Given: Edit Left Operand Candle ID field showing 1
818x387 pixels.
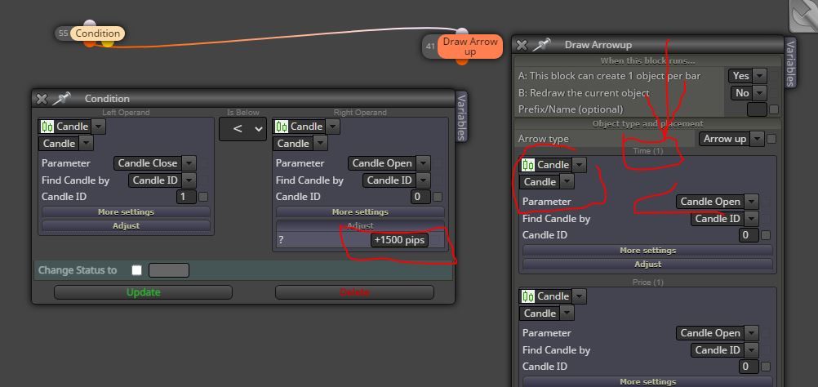Looking at the screenshot, I should (187, 197).
